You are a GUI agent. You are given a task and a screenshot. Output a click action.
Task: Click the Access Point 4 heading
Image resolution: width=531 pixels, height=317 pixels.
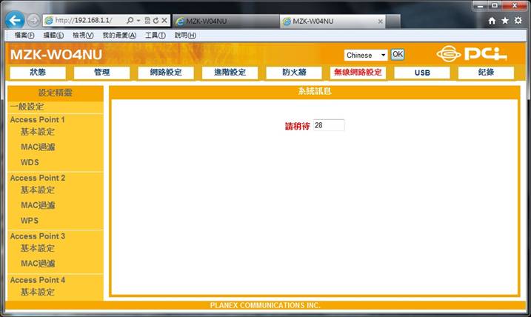[38, 280]
